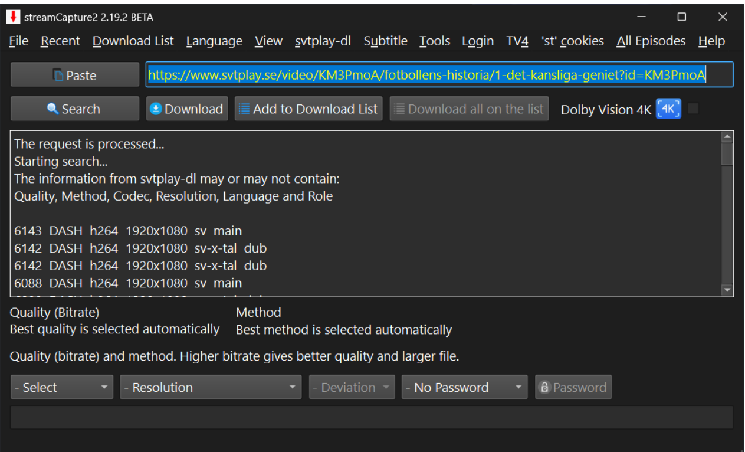Image resolution: width=745 pixels, height=452 pixels.
Task: Open the All Episodes menu
Action: (x=651, y=41)
